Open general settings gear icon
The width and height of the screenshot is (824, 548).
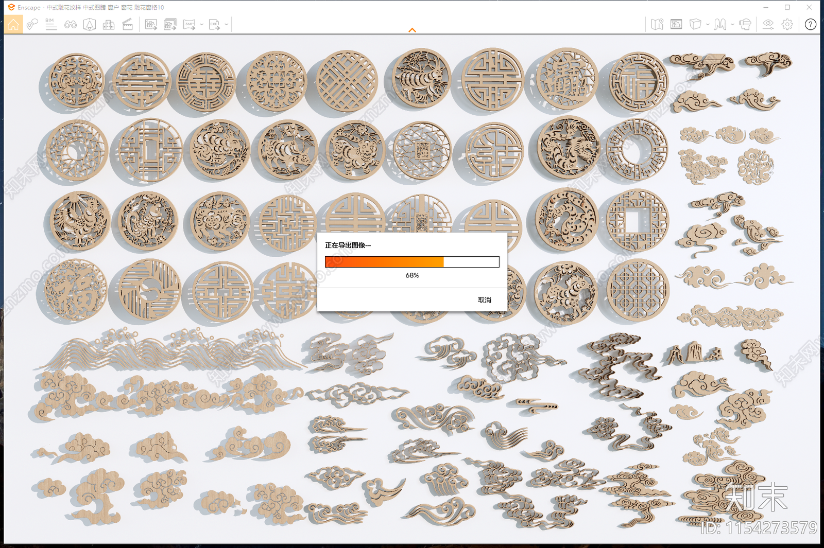coord(787,24)
